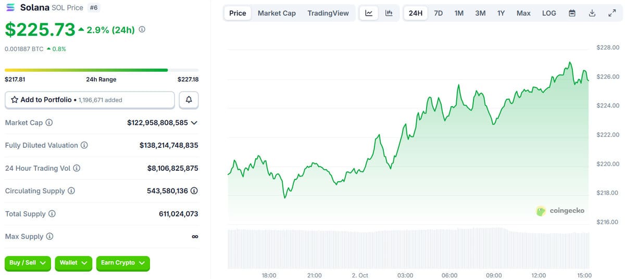Click info icon beside Fully Diluted Valuation

click(x=84, y=145)
